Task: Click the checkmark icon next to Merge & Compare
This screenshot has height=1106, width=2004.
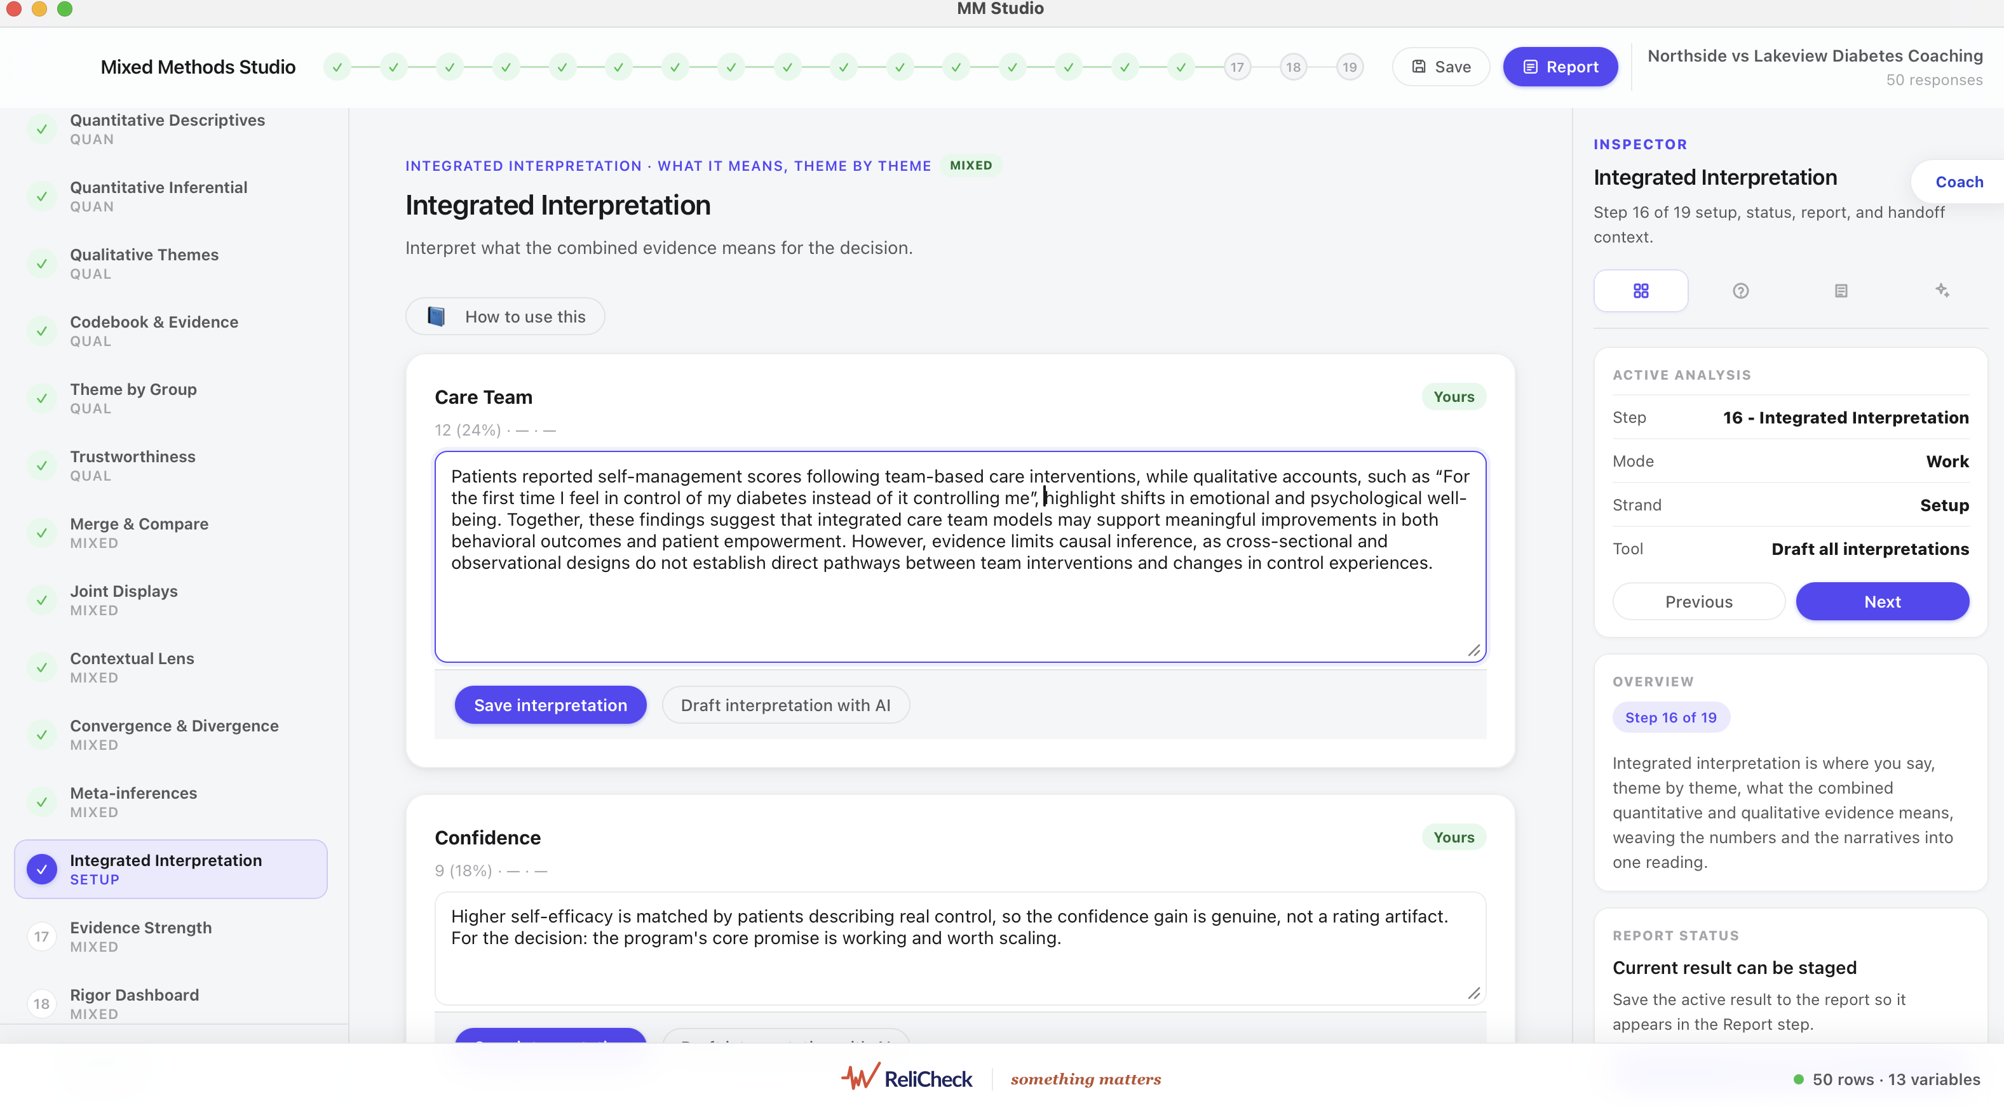Action: [42, 533]
